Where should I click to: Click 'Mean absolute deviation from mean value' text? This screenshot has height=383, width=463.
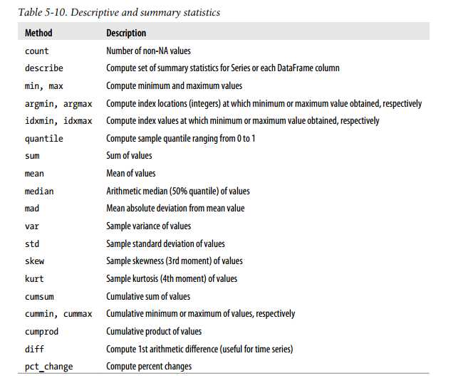point(175,209)
